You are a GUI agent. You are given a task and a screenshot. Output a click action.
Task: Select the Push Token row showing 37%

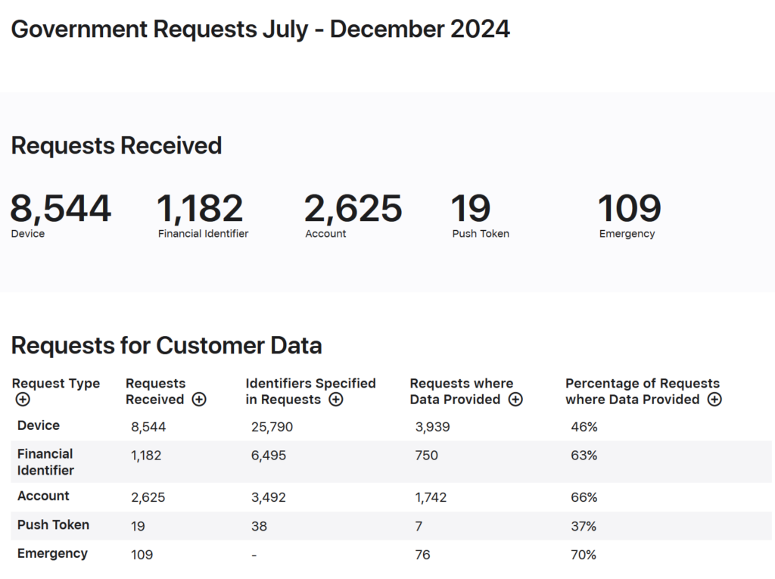(x=303, y=525)
